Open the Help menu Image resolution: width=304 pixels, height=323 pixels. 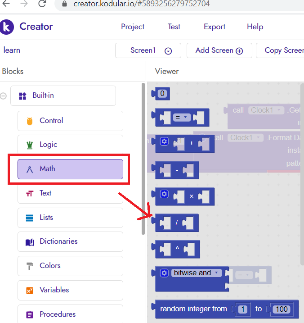[255, 27]
